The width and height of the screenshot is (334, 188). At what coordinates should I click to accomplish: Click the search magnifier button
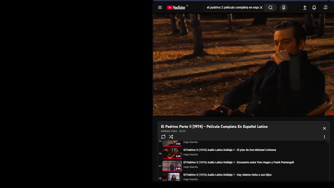(271, 8)
